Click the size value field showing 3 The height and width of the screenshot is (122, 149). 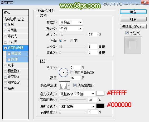tap(93, 47)
